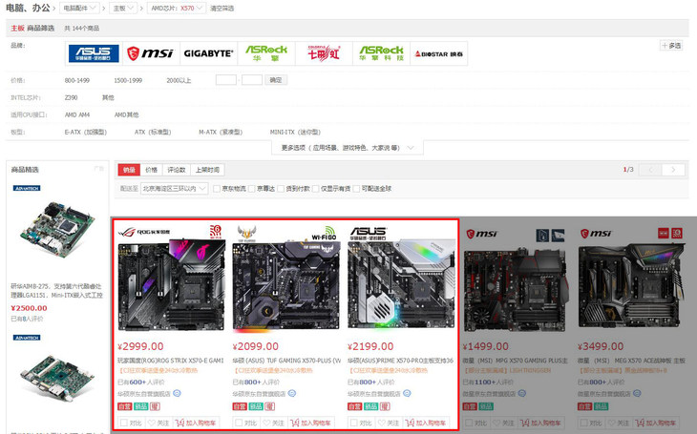697x434 pixels.
Task: Select the 800-1499 price range
Action: (77, 80)
